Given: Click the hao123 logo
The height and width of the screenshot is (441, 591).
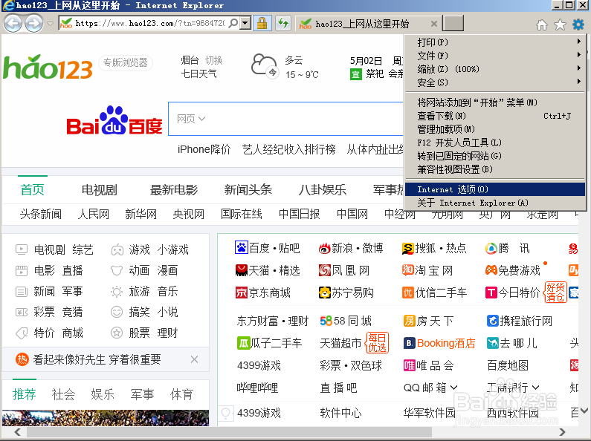Looking at the screenshot, I should pos(48,67).
